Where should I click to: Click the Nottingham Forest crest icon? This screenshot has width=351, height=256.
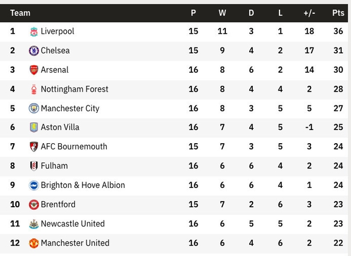[x=34, y=89]
